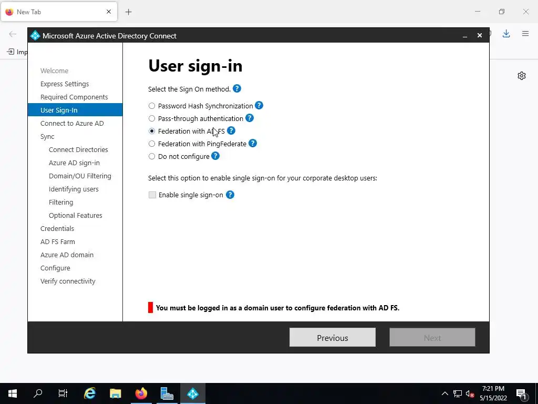Open network status tray icon
Image resolution: width=538 pixels, height=404 pixels.
(458, 393)
